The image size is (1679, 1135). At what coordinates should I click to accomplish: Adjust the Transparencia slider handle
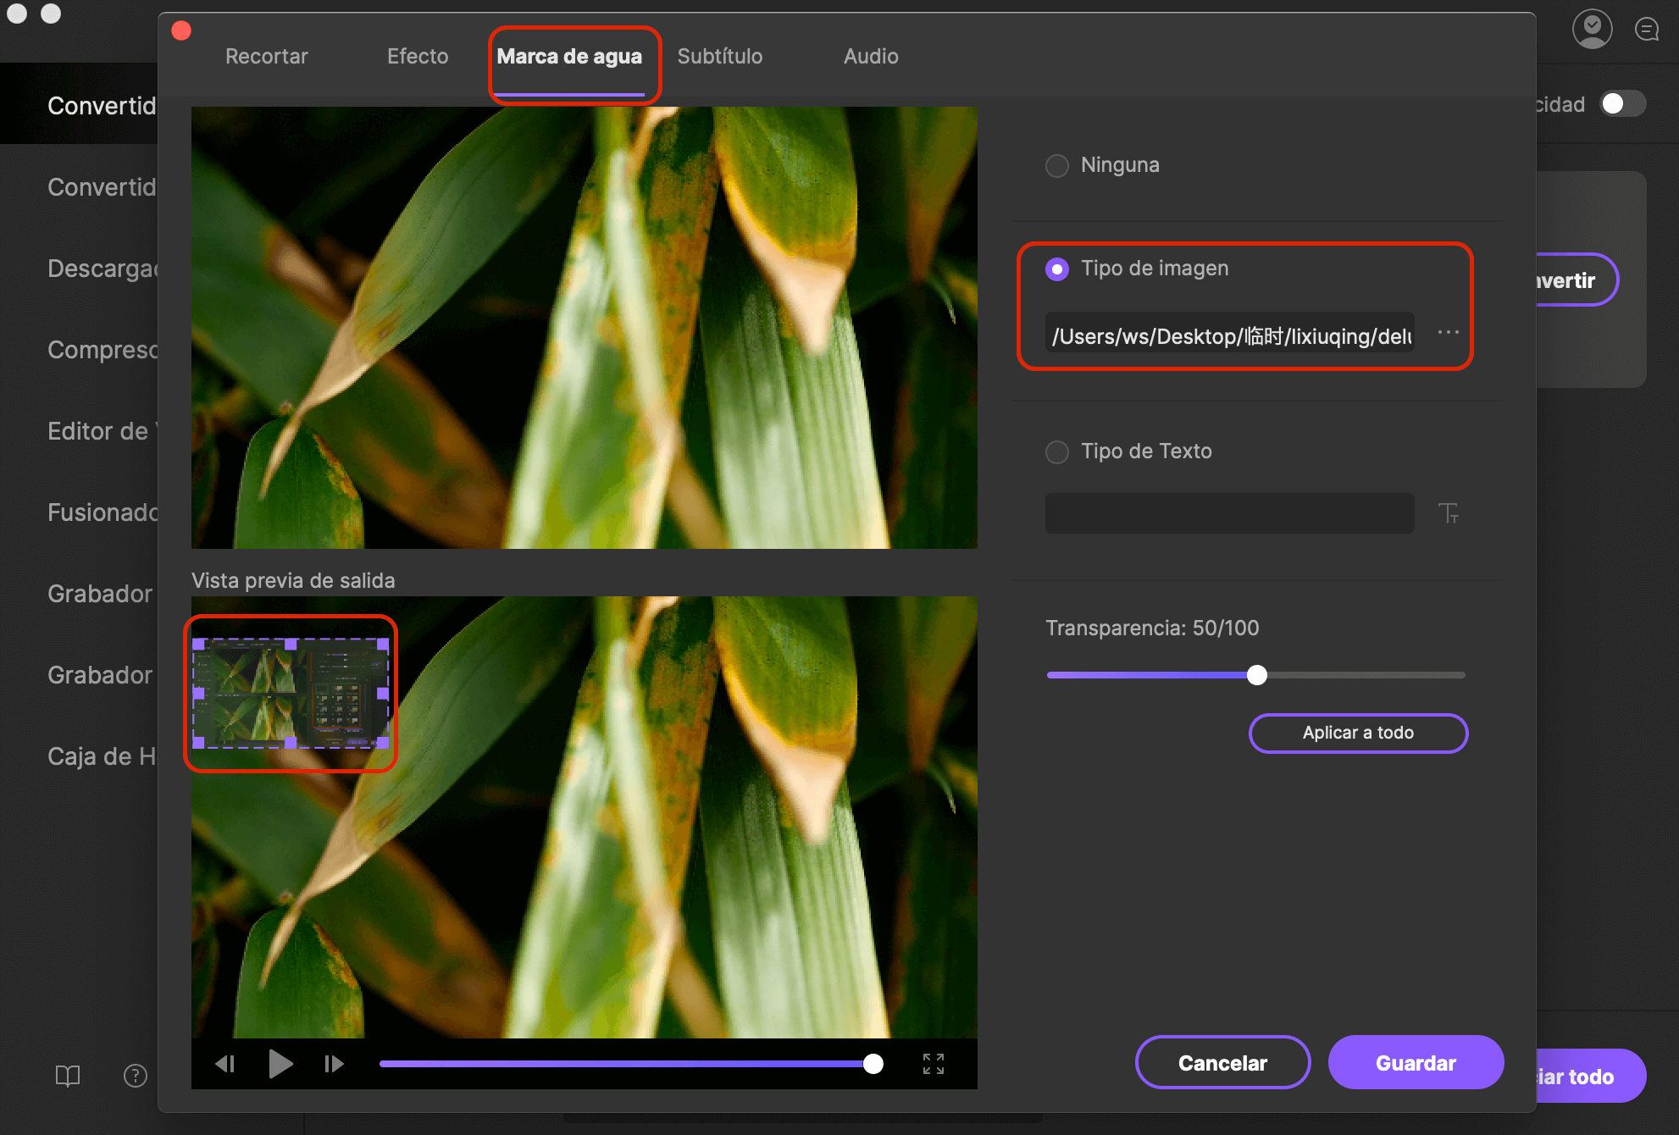coord(1257,675)
